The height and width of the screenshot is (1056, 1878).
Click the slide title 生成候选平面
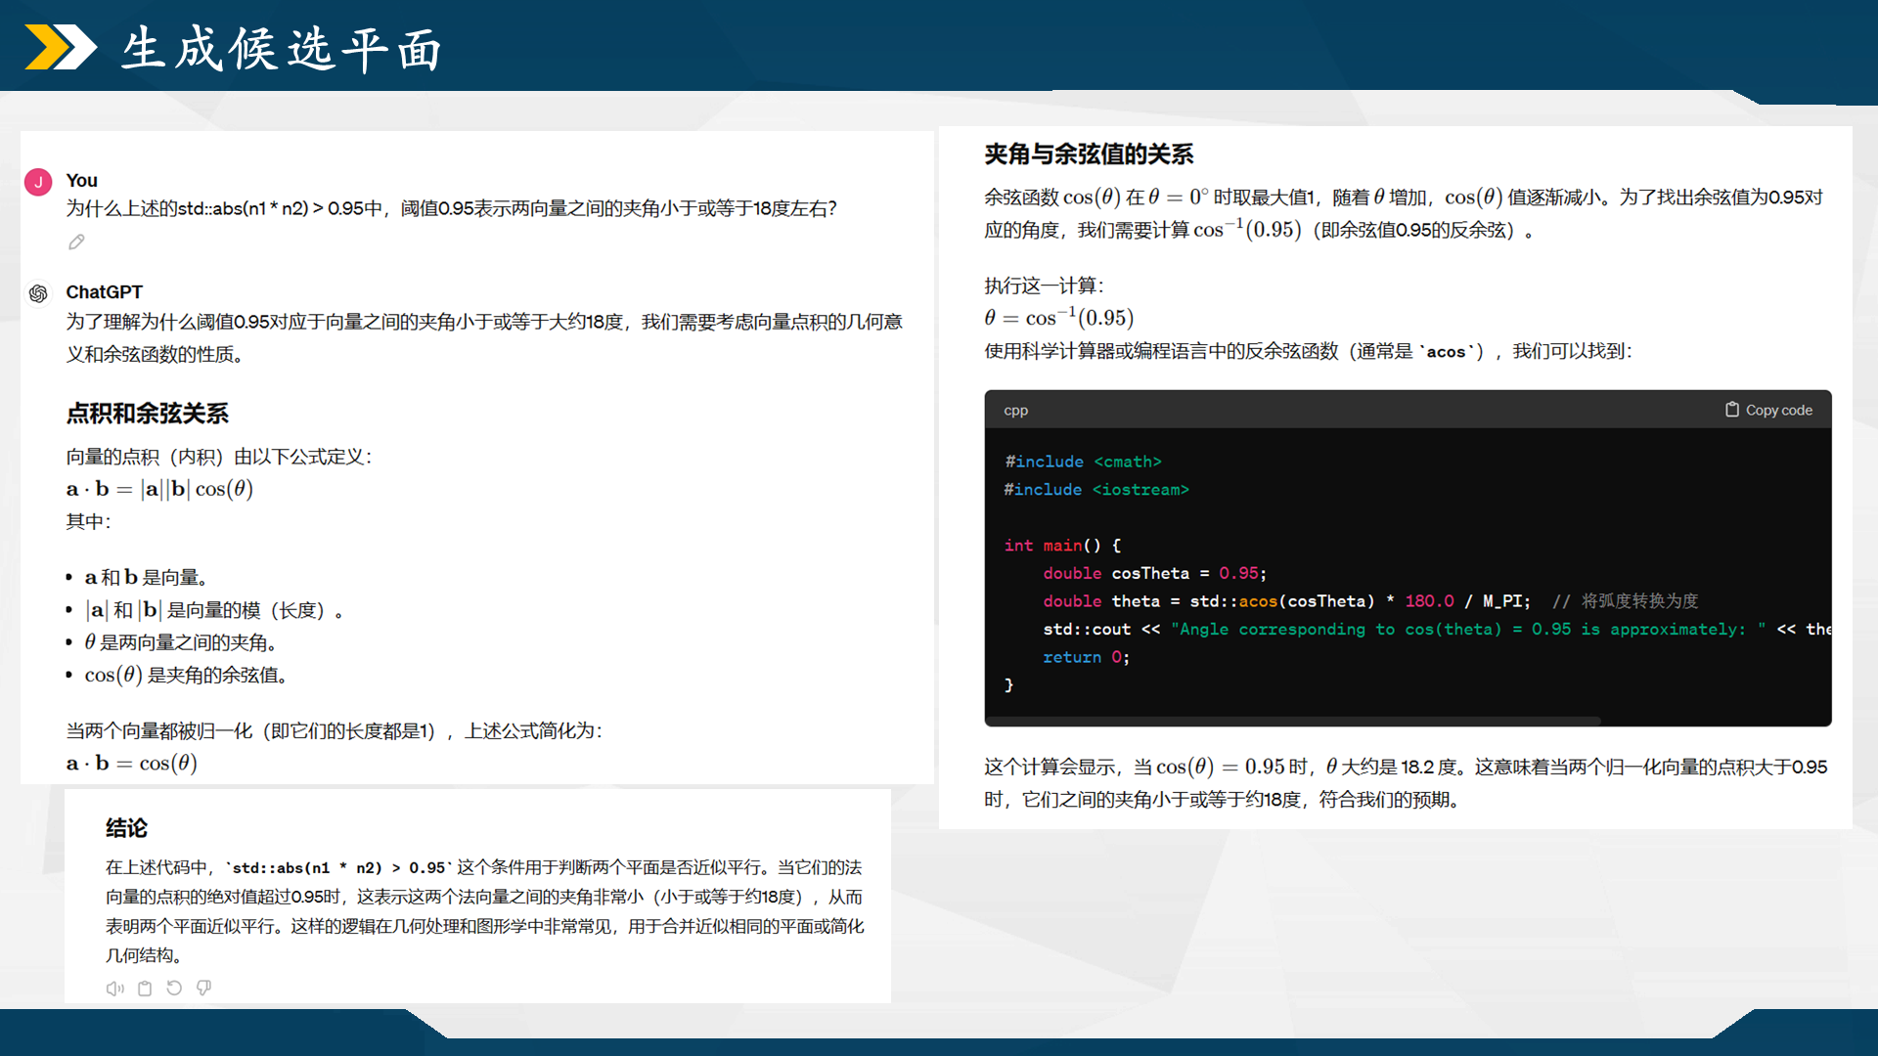pos(282,49)
